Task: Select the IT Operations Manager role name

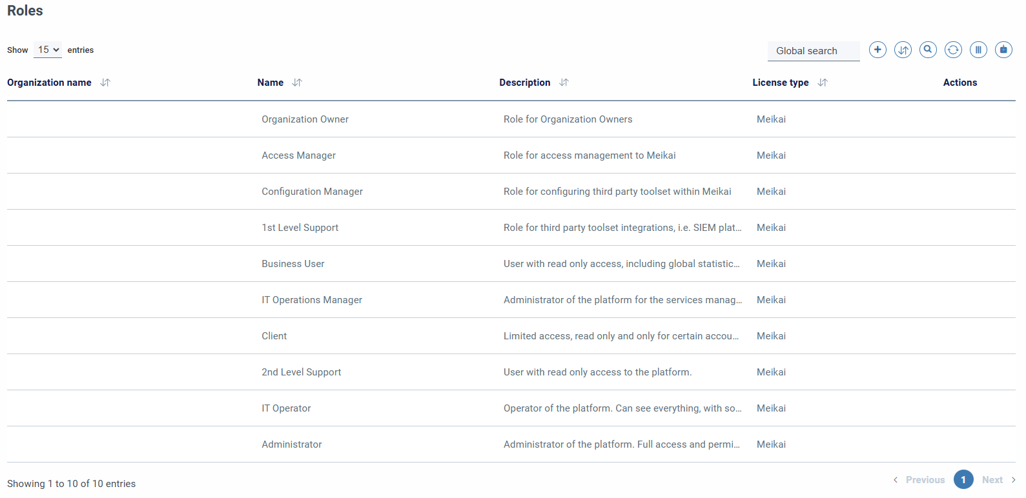Action: [x=312, y=300]
